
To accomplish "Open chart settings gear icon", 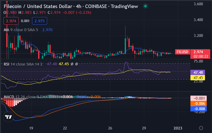I will (201, 128).
